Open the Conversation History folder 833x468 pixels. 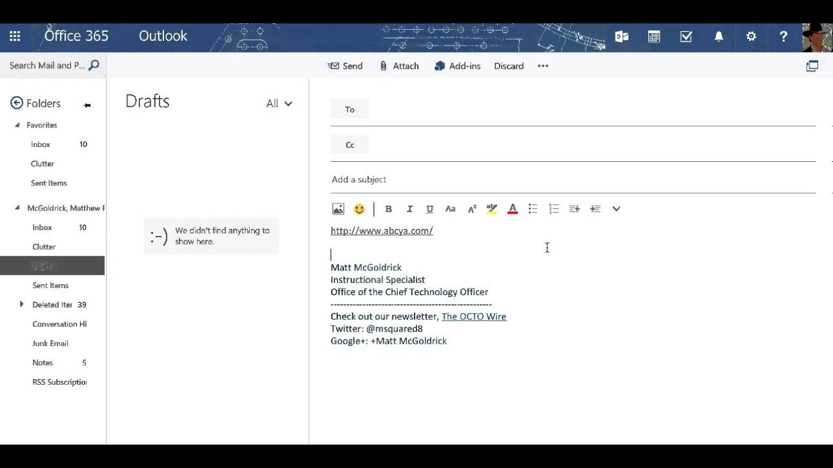[x=59, y=324]
